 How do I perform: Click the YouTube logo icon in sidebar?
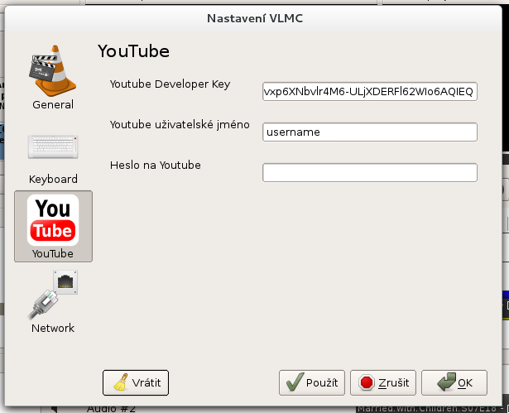(53, 219)
